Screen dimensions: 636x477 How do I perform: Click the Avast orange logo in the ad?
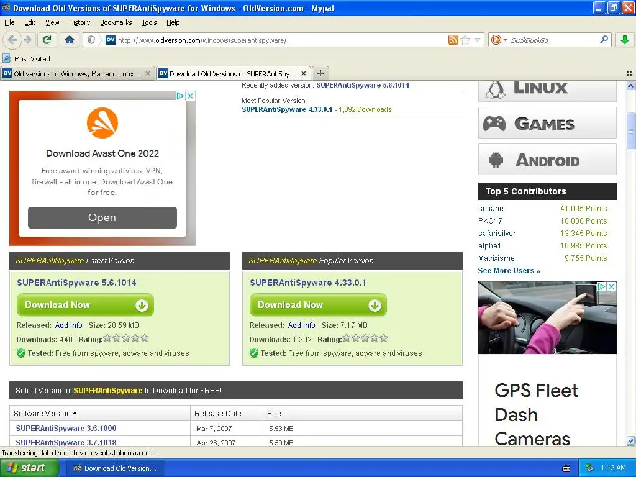102,123
